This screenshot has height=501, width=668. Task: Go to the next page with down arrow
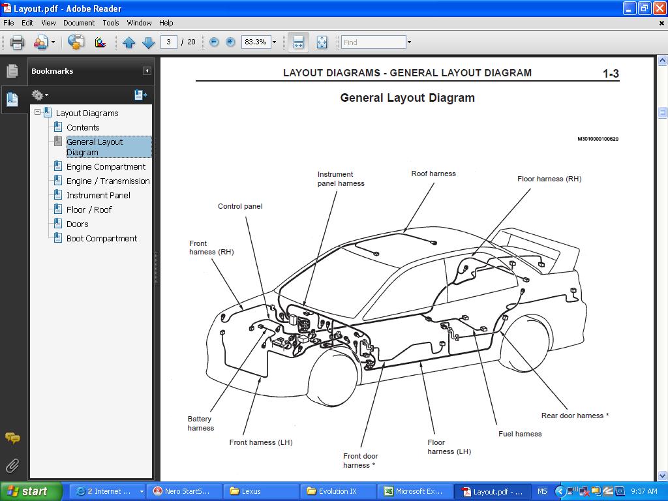tap(148, 42)
